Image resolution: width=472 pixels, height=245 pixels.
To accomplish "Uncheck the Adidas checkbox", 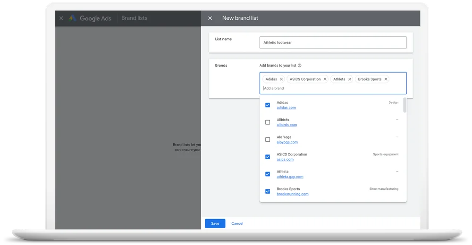I will (268, 105).
